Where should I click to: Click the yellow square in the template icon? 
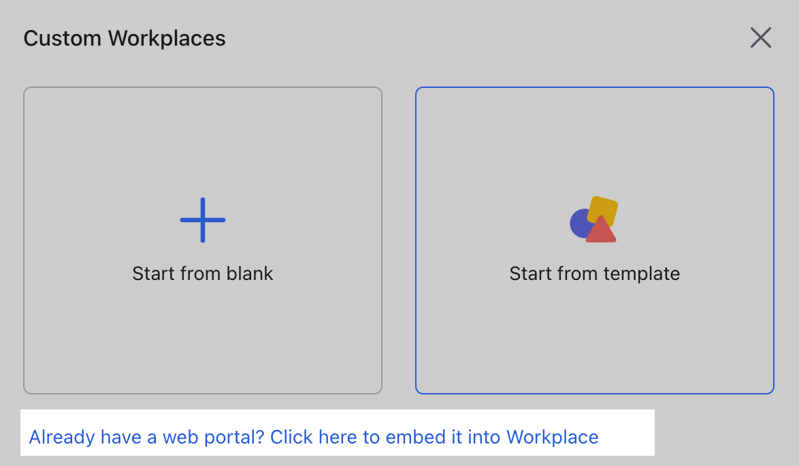tap(604, 210)
